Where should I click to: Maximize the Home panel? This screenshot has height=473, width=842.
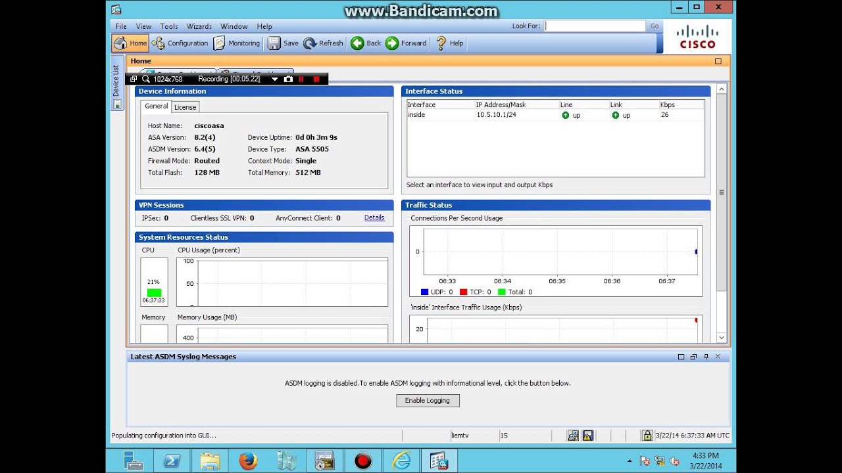[718, 61]
